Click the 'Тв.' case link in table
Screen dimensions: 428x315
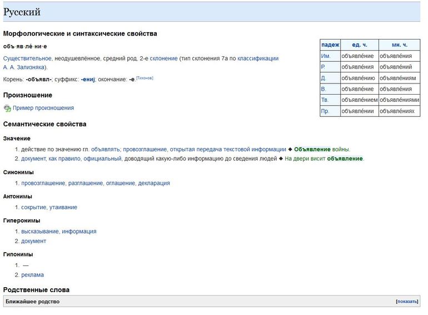[325, 100]
